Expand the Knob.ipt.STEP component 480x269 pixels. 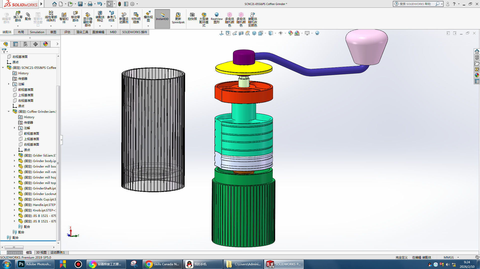tap(15, 210)
